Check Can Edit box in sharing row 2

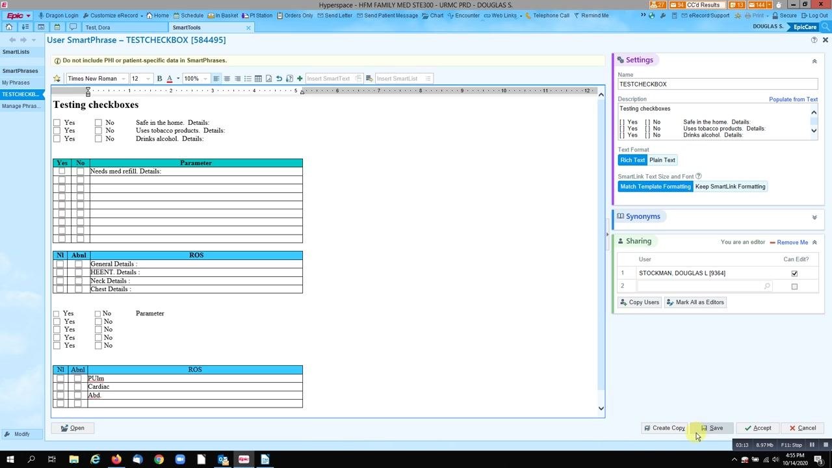point(794,287)
